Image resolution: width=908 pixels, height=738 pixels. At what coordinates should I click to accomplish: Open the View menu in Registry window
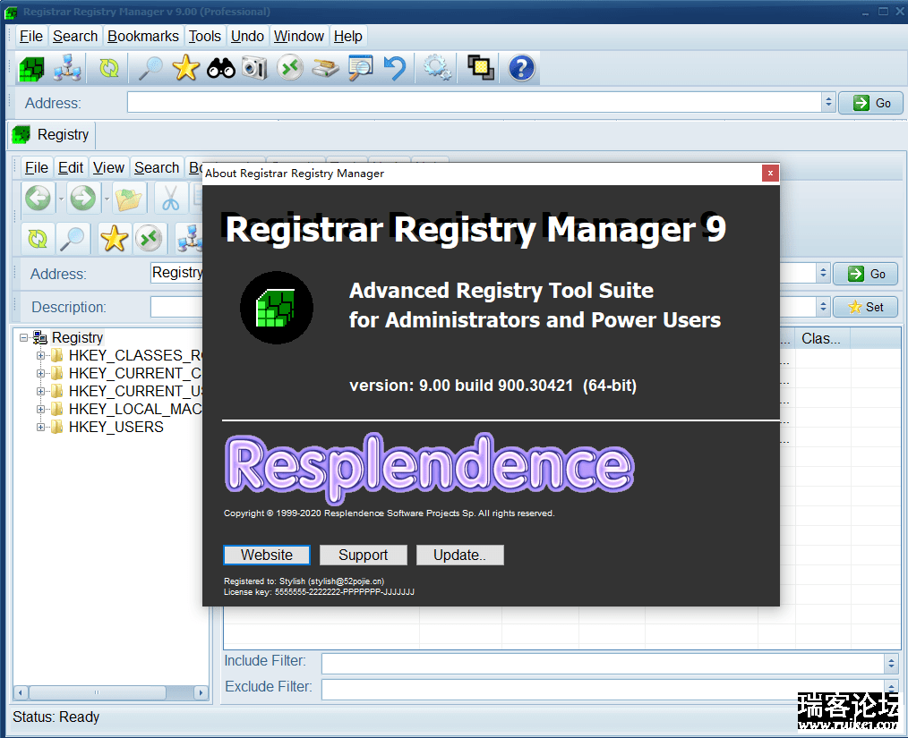tap(109, 168)
